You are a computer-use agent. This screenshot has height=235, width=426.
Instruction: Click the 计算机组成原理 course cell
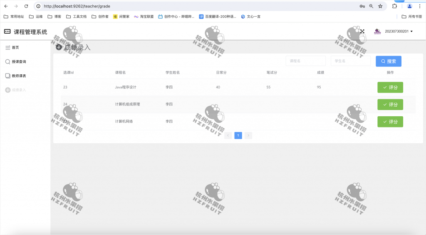tap(127, 104)
